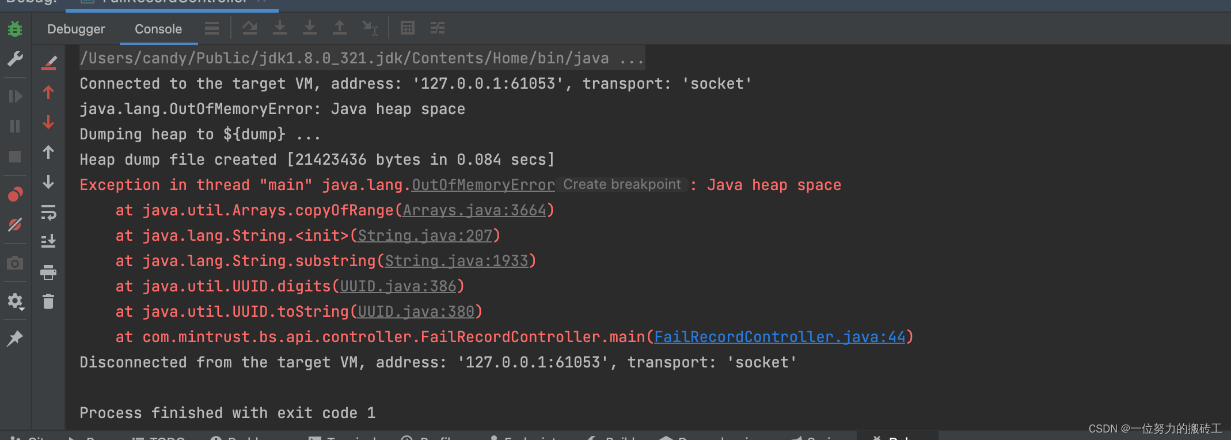The width and height of the screenshot is (1231, 440).
Task: Pin the tab with pushpin icon
Action: click(x=15, y=339)
